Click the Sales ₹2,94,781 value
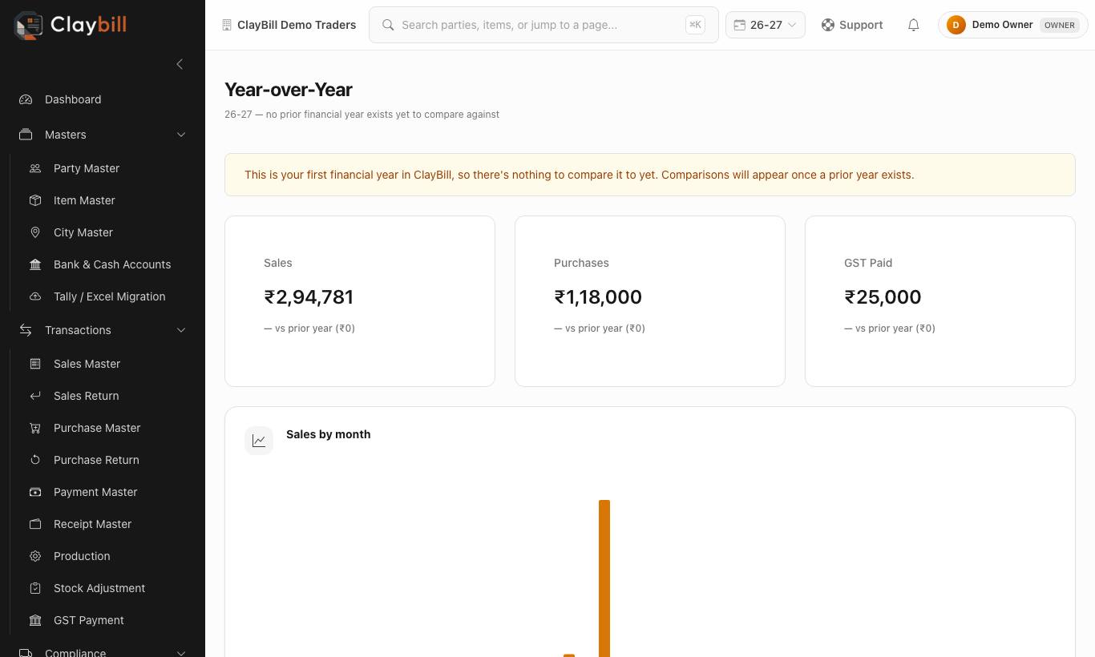Image resolution: width=1095 pixels, height=657 pixels. tap(309, 297)
